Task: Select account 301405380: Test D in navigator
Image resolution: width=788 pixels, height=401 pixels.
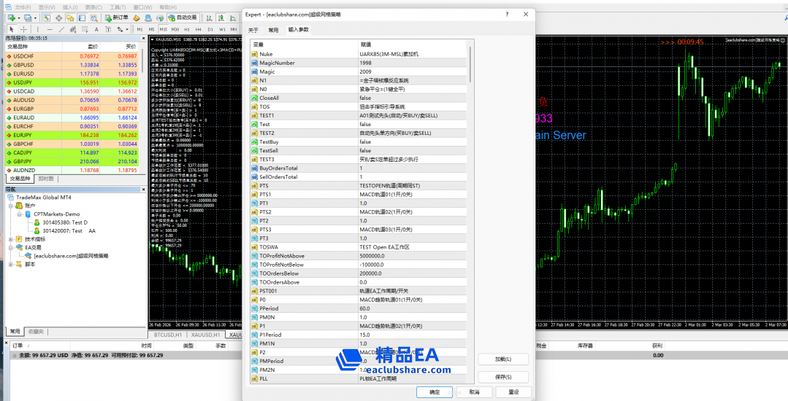Action: pyautogui.click(x=64, y=222)
